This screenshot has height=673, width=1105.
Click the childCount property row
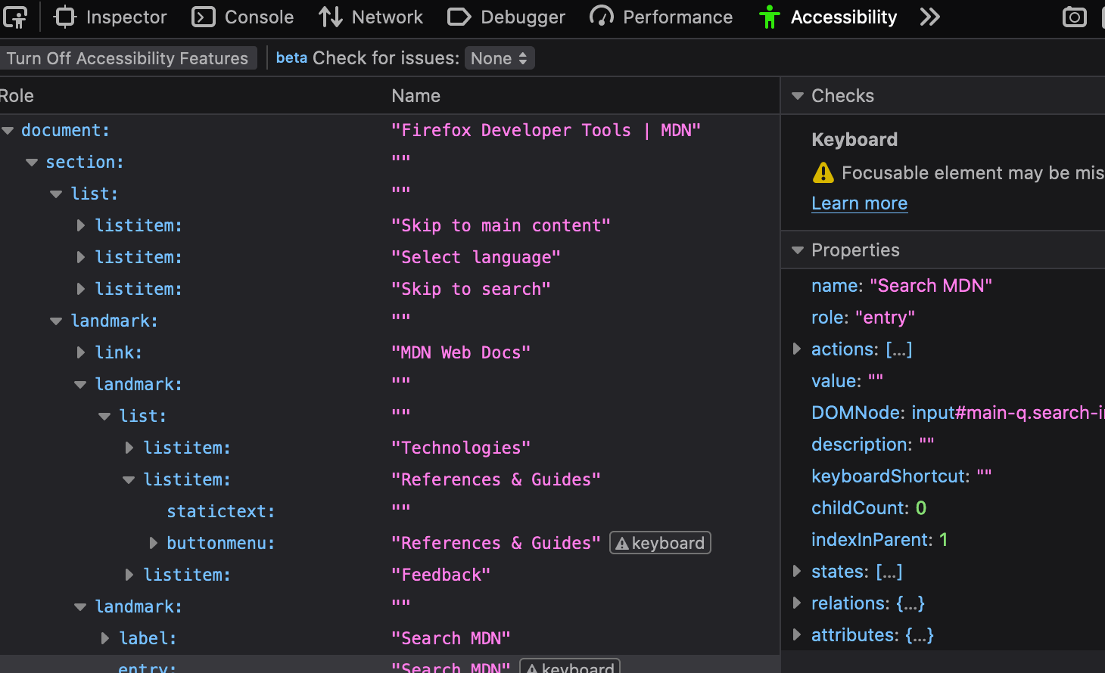click(943, 508)
